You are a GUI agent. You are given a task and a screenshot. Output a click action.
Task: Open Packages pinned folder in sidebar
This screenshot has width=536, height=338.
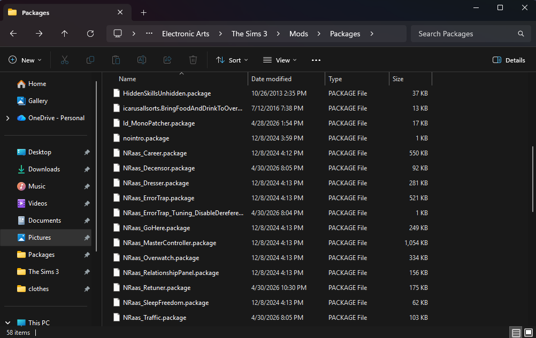[x=41, y=255]
